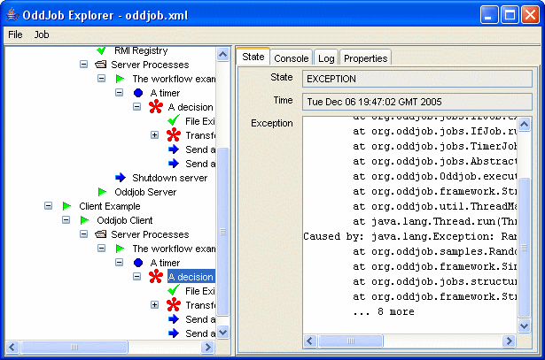
Task: Open the File menu
Action: 15,34
